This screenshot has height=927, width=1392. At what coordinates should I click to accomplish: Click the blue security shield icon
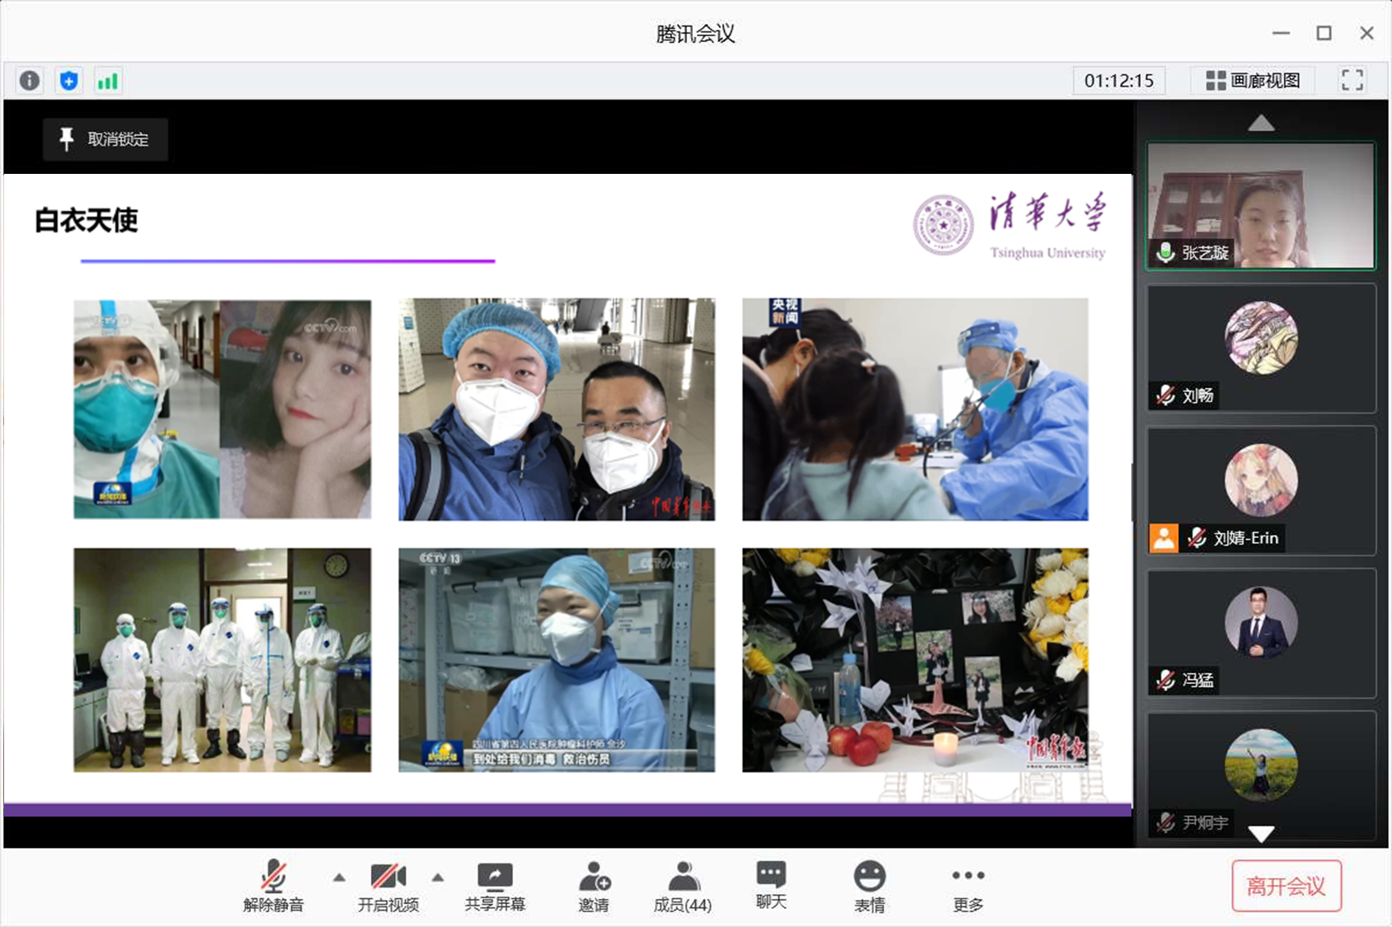coord(69,81)
